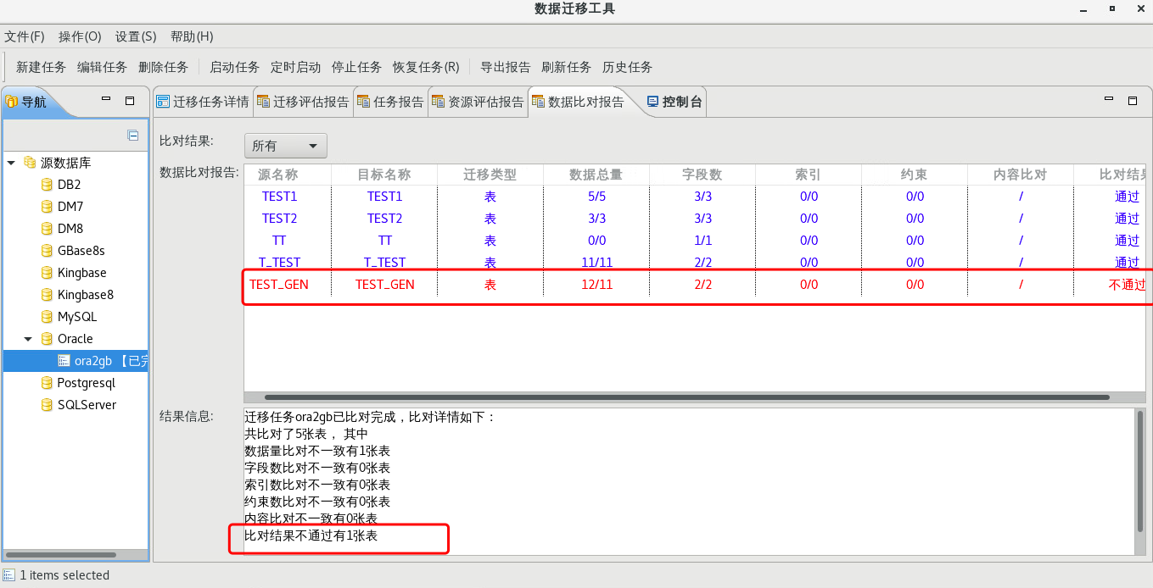Click the collapse-all icon in the navigation panel
Image resolution: width=1153 pixels, height=588 pixels.
pyautogui.click(x=133, y=136)
